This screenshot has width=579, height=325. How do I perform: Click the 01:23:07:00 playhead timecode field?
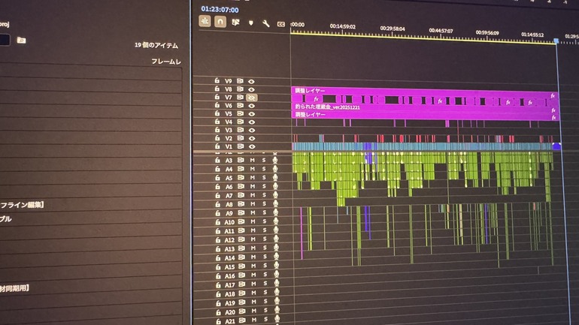pos(220,10)
